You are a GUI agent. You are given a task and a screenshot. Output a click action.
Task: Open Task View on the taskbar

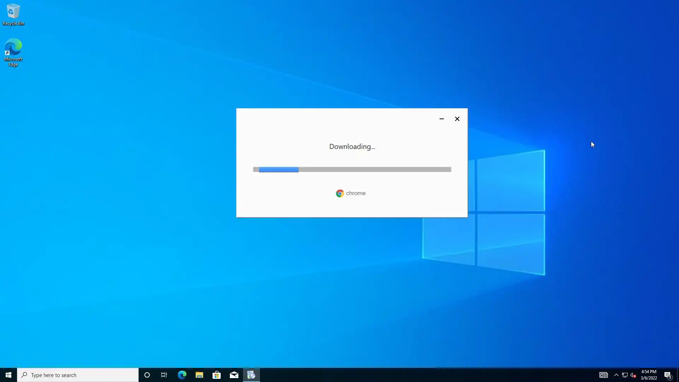point(164,375)
